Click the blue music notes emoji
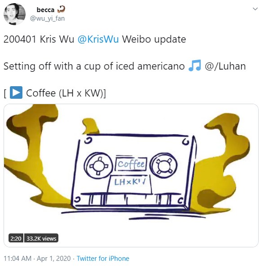This screenshot has height=268, width=260. click(194, 65)
